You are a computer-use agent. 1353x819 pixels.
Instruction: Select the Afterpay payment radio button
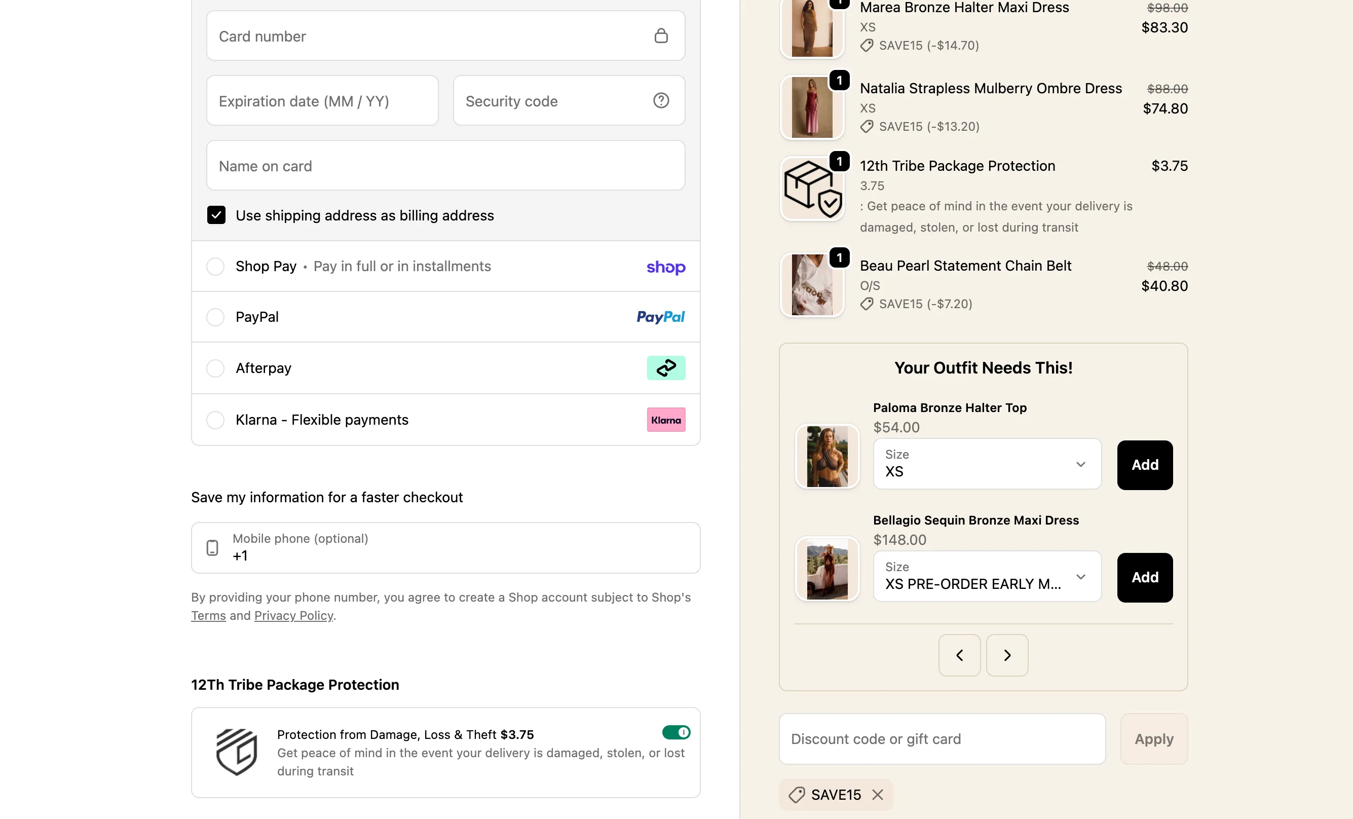tap(215, 368)
